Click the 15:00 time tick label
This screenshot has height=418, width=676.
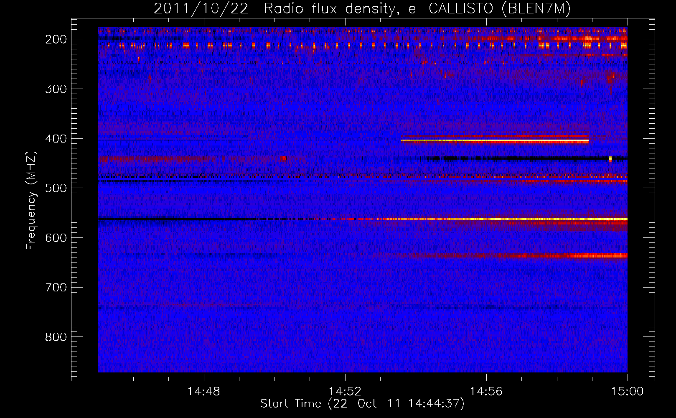click(628, 392)
